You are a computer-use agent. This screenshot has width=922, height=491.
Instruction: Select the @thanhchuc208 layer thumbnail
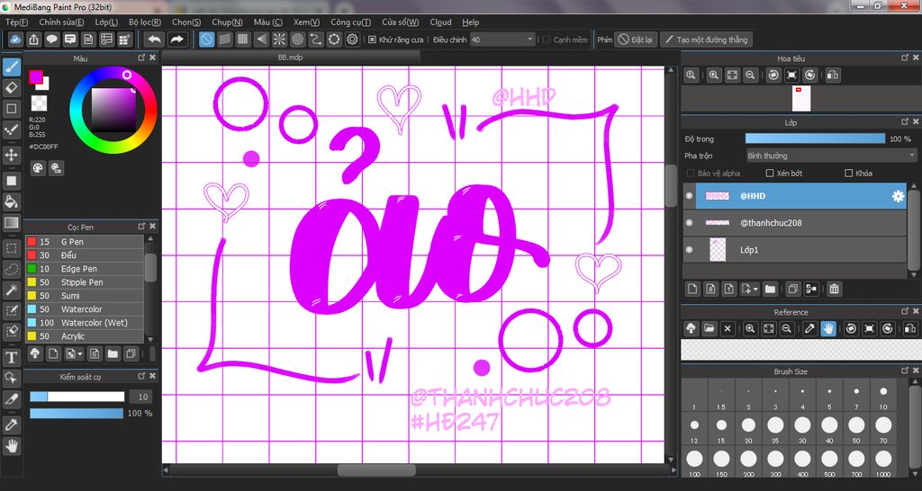tap(717, 223)
